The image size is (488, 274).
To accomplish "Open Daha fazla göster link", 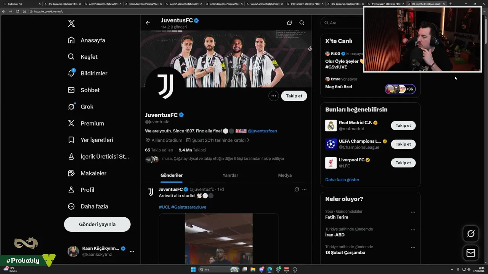I will click(x=342, y=180).
